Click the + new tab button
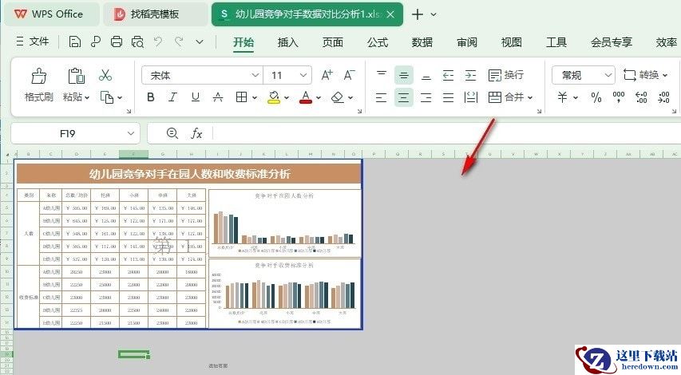The width and height of the screenshot is (681, 375). pyautogui.click(x=418, y=14)
